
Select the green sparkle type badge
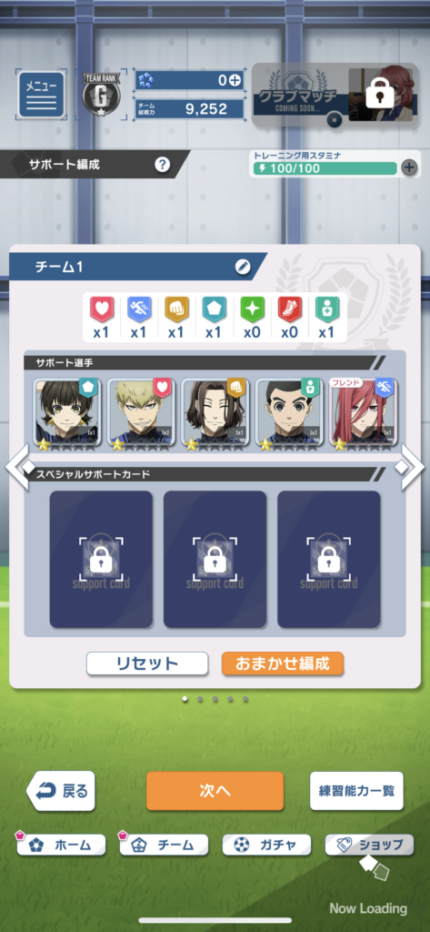pos(252,310)
